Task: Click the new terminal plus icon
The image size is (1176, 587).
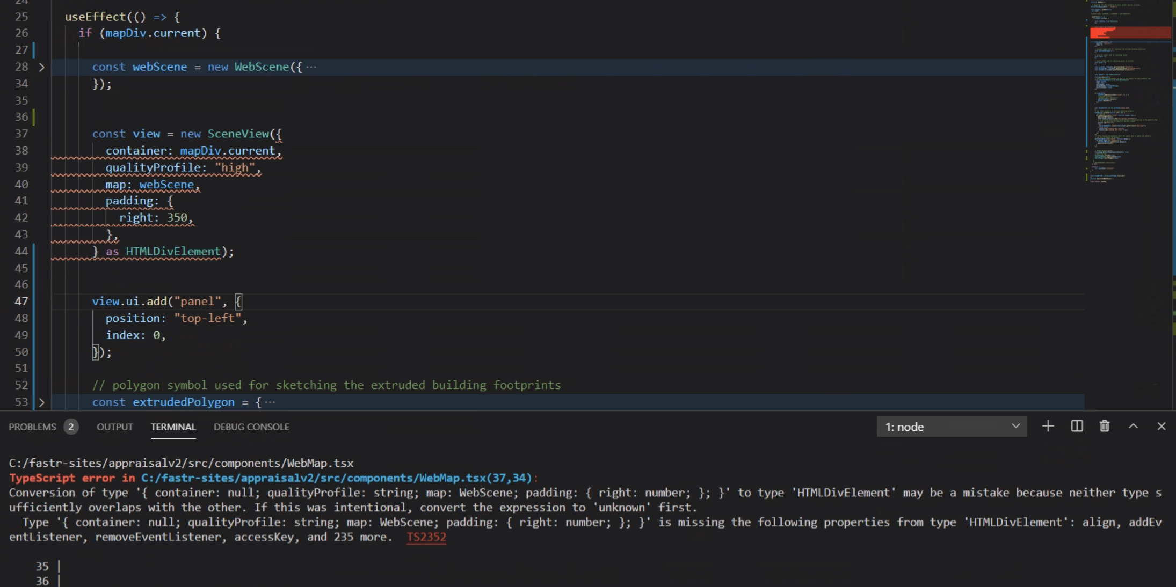Action: coord(1048,427)
